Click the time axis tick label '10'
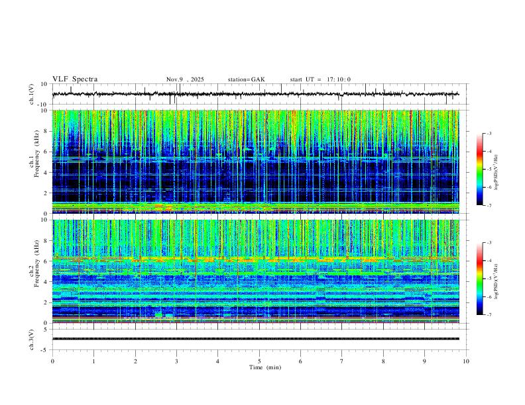This screenshot has height=405, width=525. 466,361
